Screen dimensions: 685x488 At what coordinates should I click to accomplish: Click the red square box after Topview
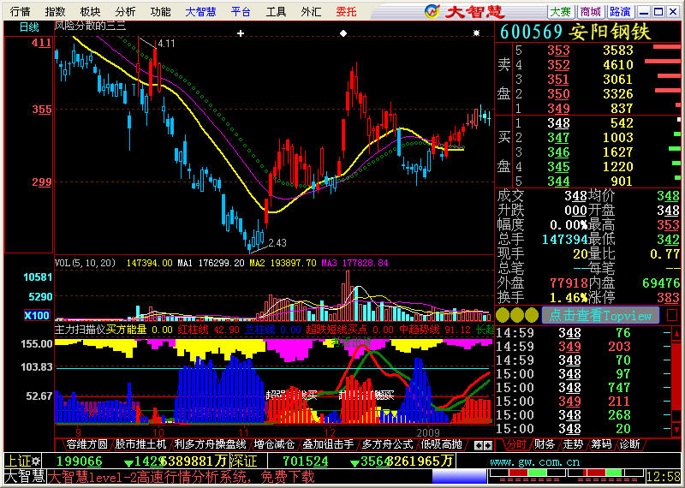(x=672, y=315)
